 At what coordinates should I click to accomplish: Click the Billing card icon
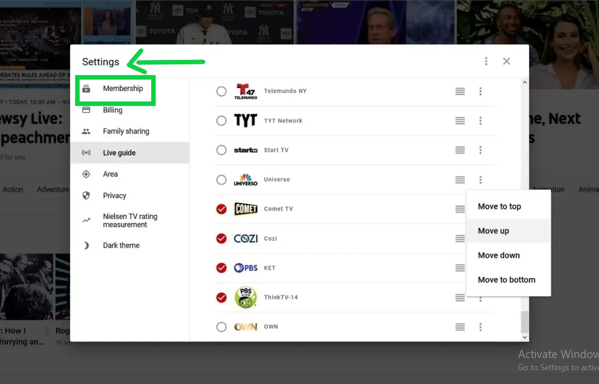coord(86,110)
